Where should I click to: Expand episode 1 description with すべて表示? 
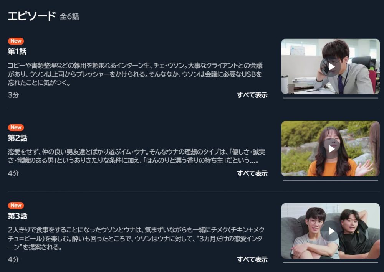coord(252,95)
